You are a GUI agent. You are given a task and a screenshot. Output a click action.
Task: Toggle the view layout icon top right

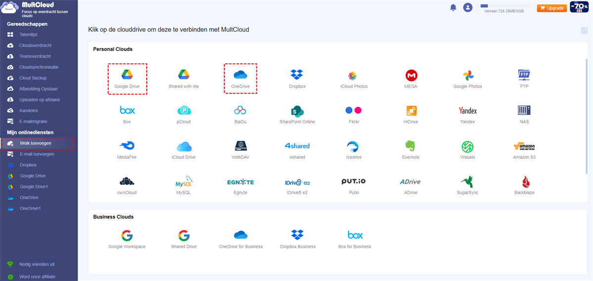[585, 31]
